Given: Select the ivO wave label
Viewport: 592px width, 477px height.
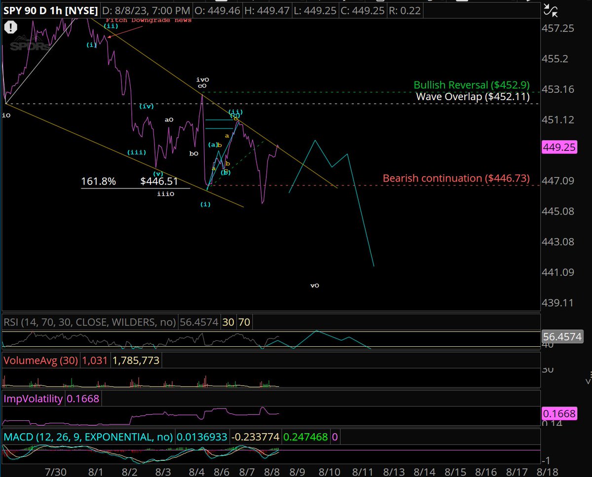Looking at the screenshot, I should click(x=203, y=79).
